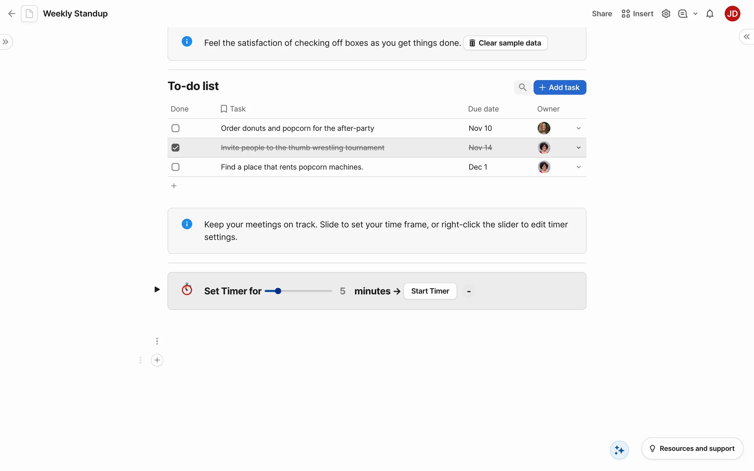Mark popcorn machines task as done
The height and width of the screenshot is (471, 754).
click(176, 167)
